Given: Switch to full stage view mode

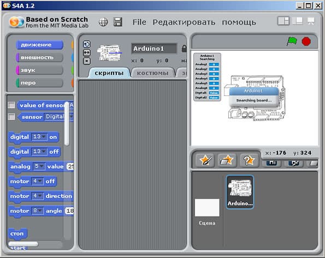Looking at the screenshot, I should pos(298,21).
